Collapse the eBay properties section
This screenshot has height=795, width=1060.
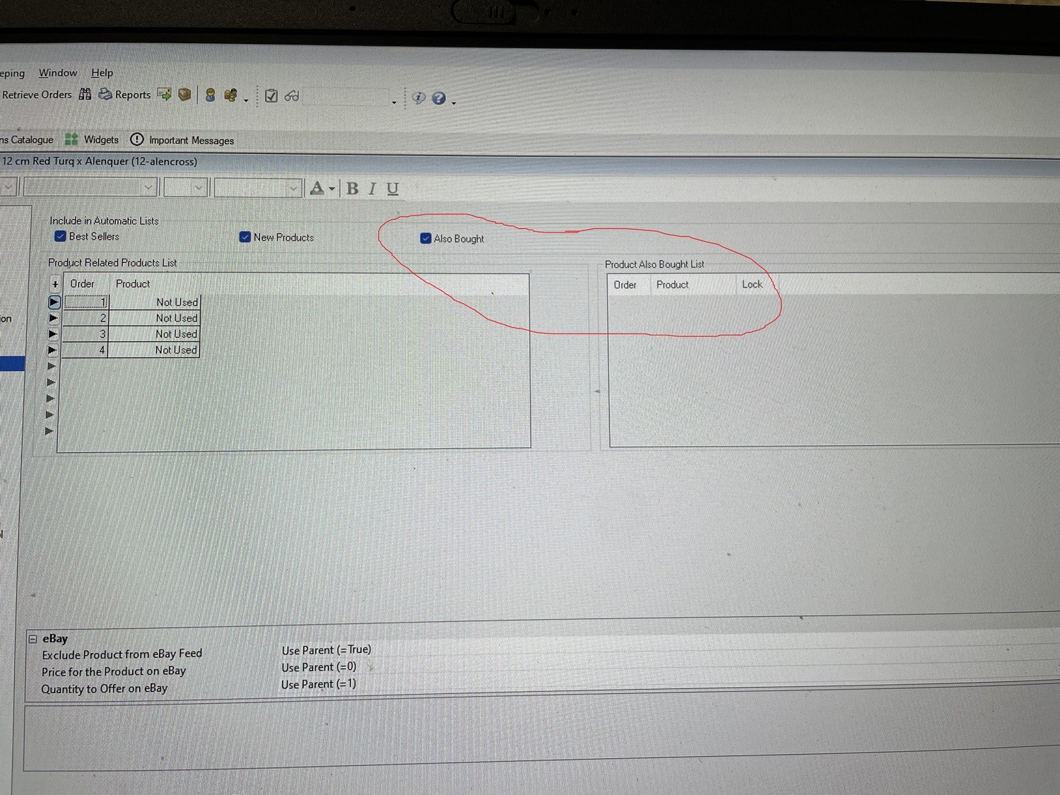click(33, 639)
